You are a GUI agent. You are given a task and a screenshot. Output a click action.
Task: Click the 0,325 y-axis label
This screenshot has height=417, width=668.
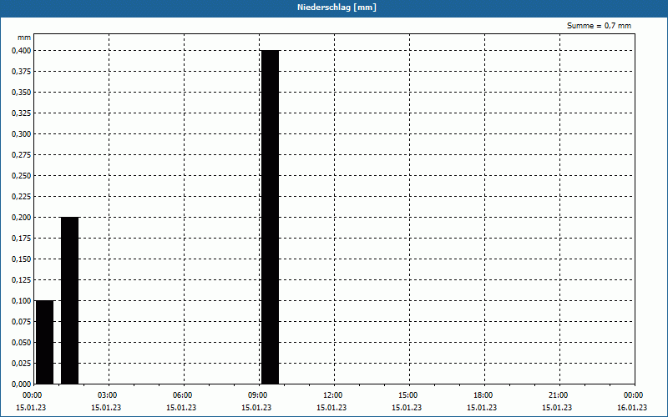point(22,113)
